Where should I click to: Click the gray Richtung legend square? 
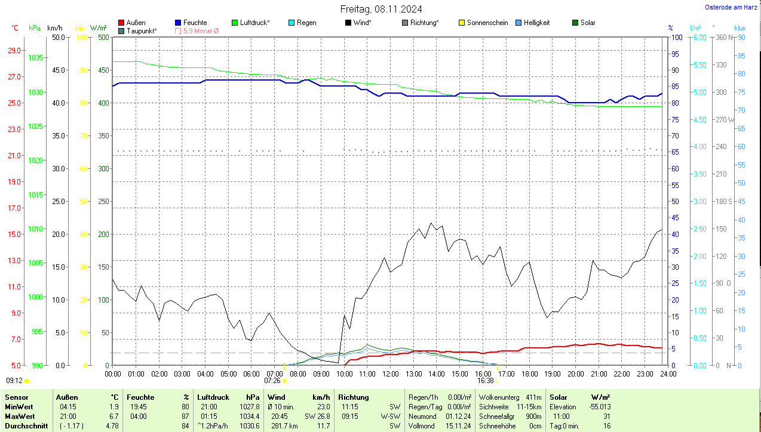point(405,23)
